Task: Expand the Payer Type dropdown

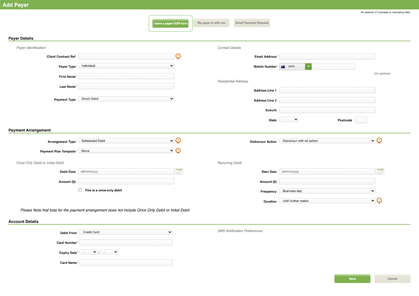Action: (x=126, y=66)
